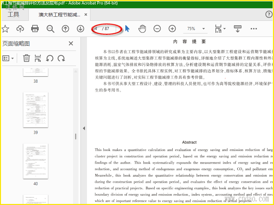The image size is (274, 205).
Task: Upload file to cloud icon
Action: 20,29
